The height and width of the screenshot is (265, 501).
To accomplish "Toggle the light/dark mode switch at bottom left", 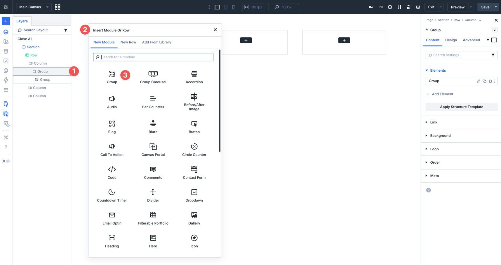I will click(x=6, y=161).
